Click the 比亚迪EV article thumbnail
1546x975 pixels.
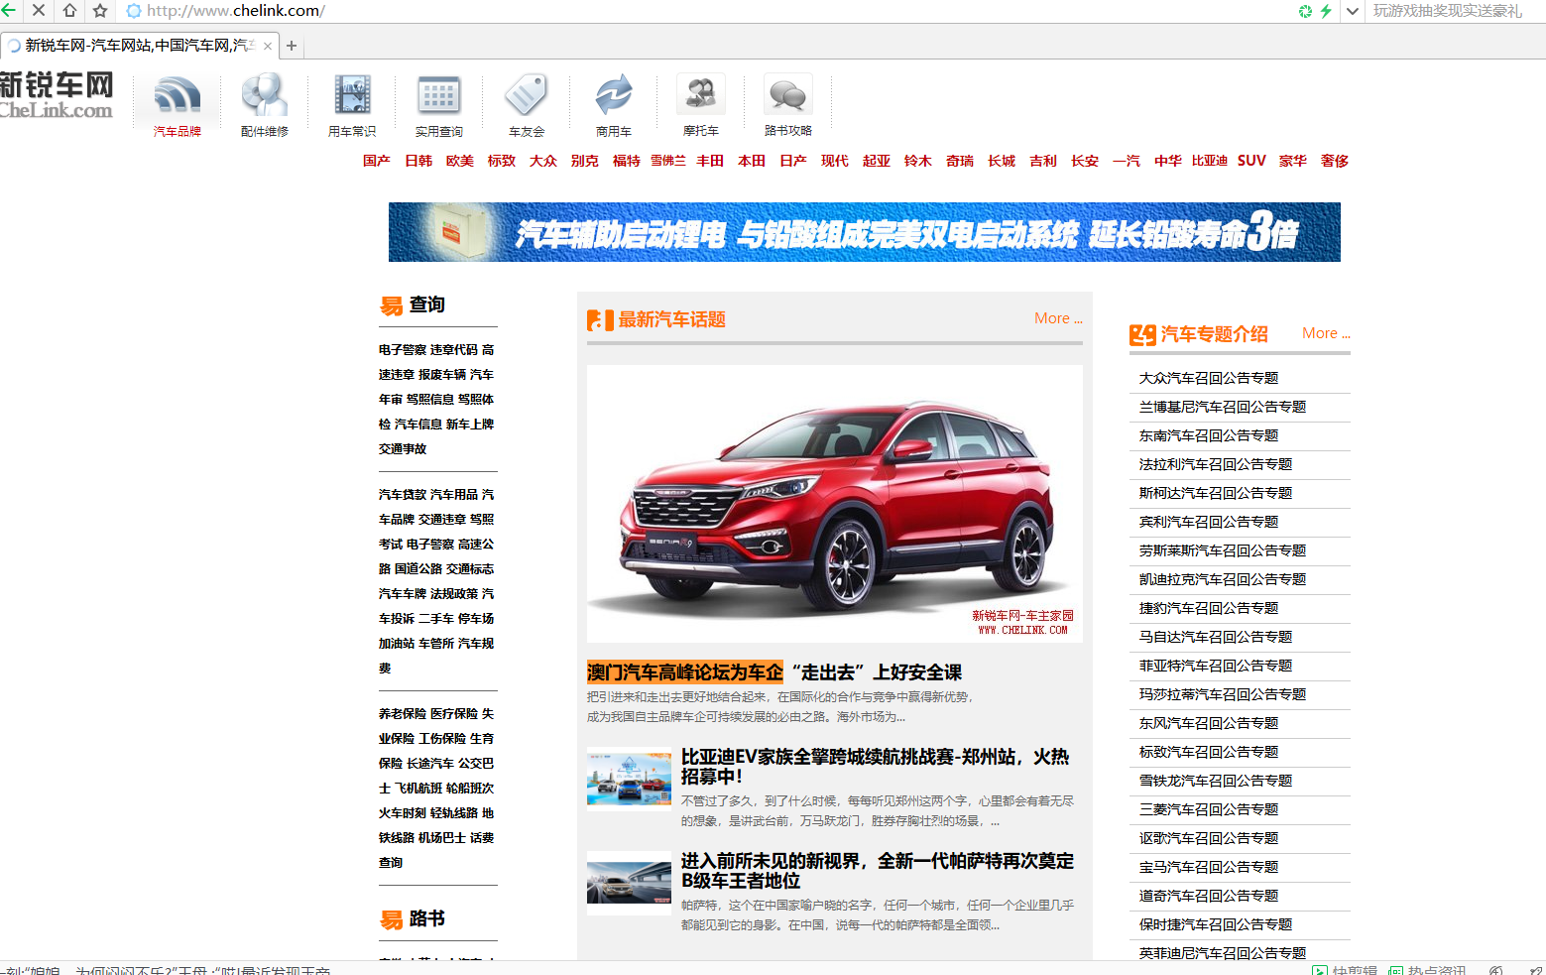[629, 777]
